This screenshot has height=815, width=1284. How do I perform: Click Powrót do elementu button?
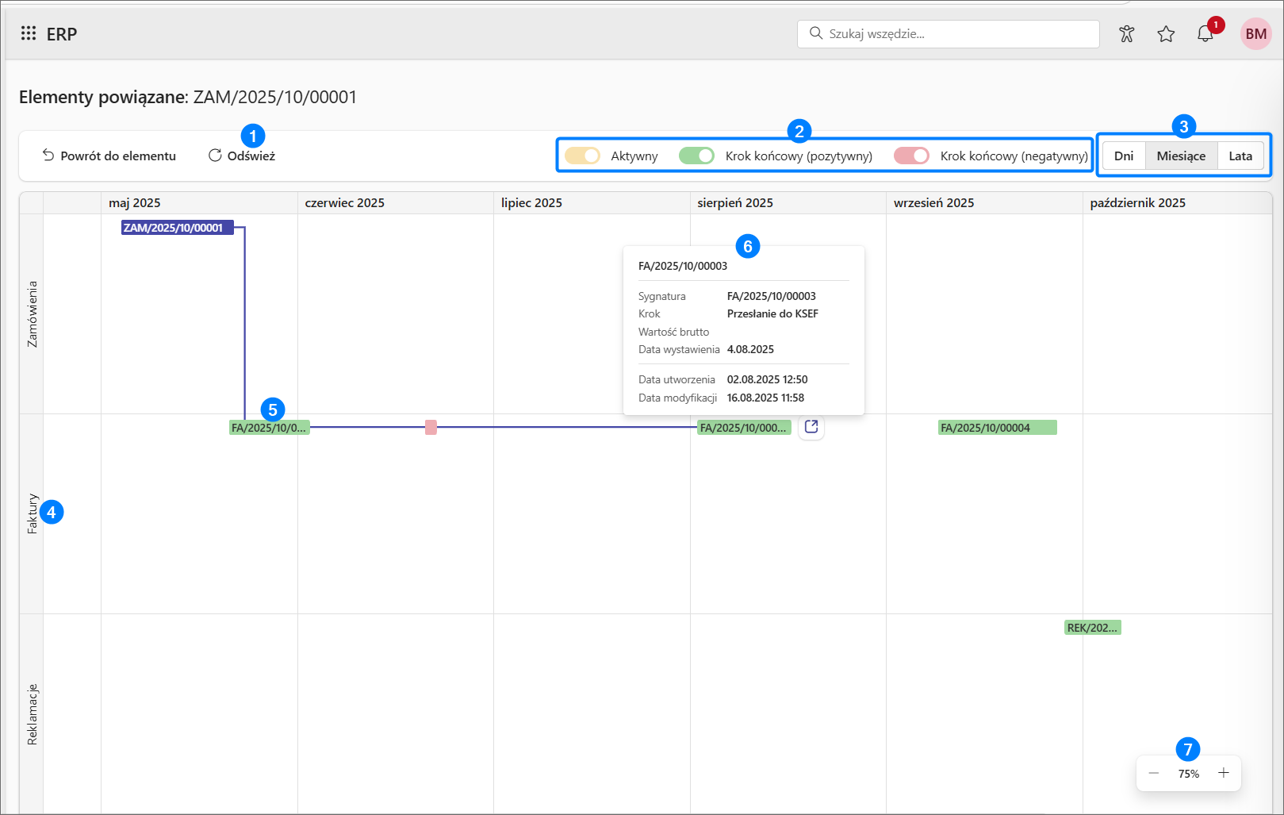(x=109, y=156)
